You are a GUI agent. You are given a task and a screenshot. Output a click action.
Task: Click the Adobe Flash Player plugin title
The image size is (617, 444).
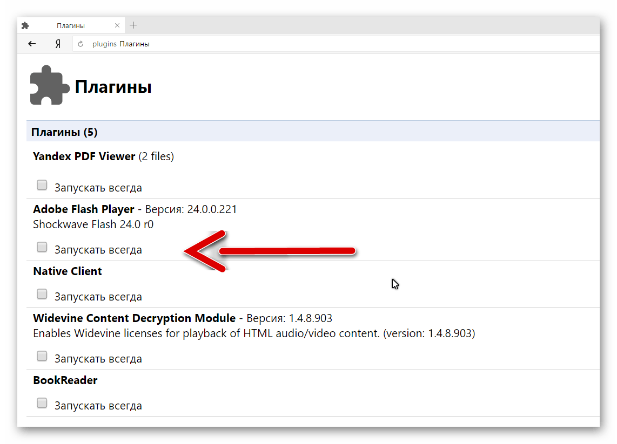click(x=83, y=209)
